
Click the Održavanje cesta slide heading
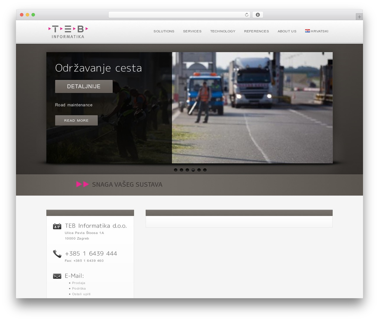point(99,68)
